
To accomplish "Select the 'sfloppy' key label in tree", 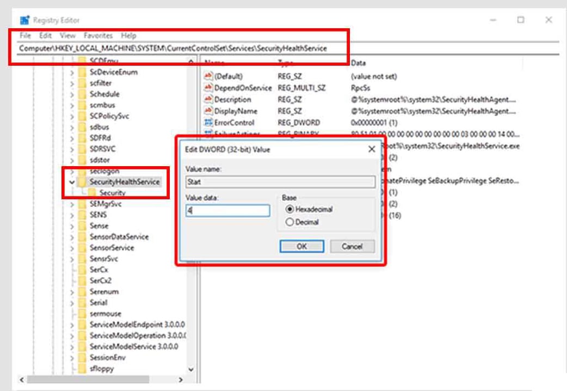I will point(102,369).
